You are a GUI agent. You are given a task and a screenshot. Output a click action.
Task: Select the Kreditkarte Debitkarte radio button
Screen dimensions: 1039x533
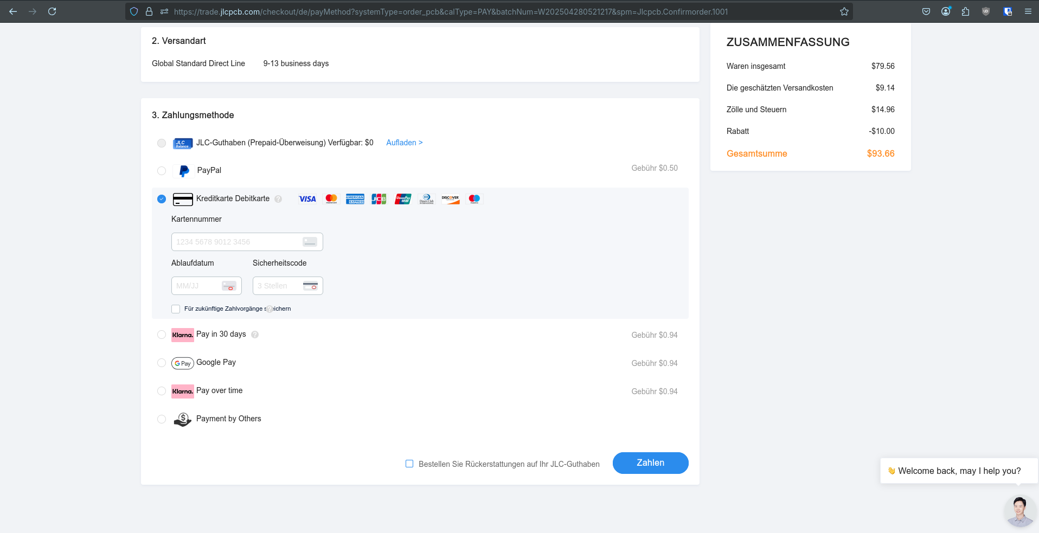click(x=162, y=199)
